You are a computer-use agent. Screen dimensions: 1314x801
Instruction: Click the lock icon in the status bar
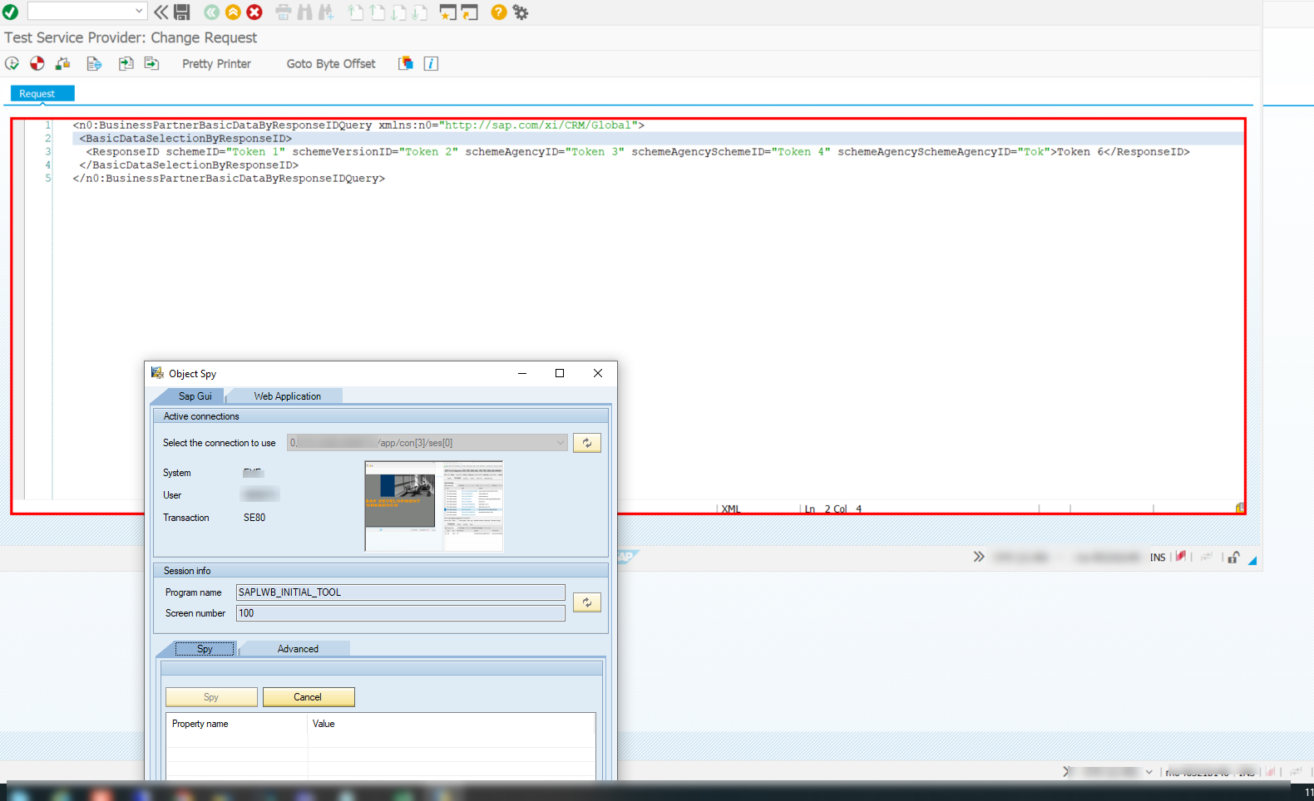tap(1233, 558)
